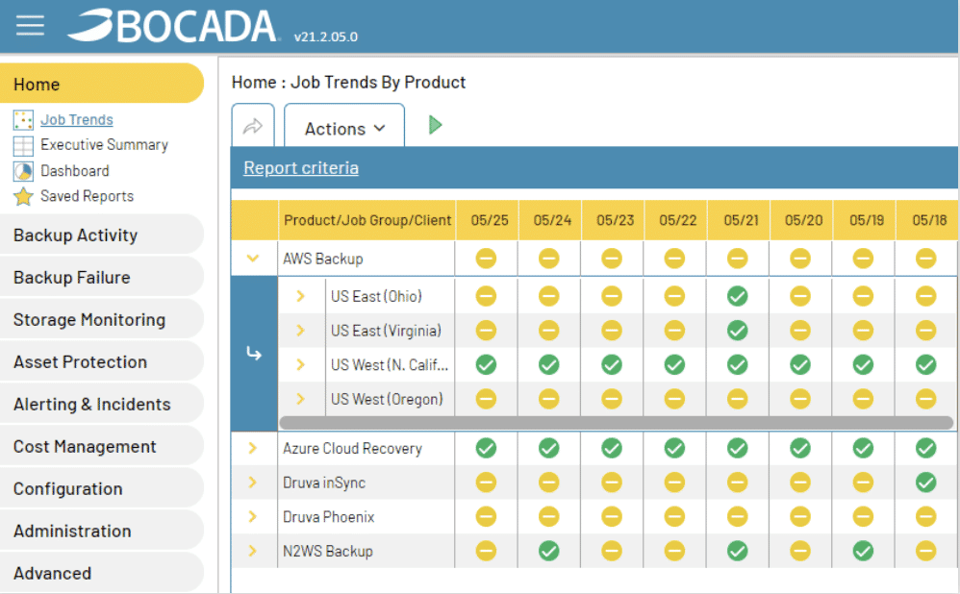Open the Advanced menu section

click(102, 573)
